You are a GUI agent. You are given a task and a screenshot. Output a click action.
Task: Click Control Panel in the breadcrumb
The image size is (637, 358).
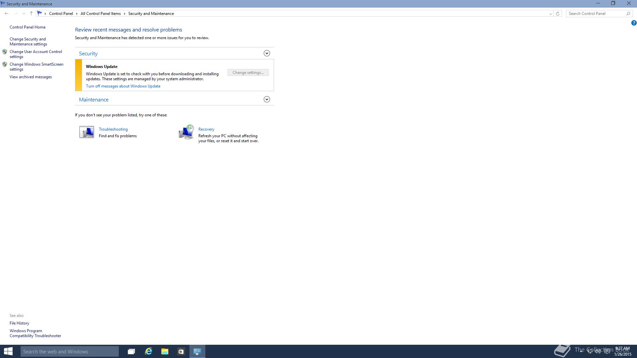tap(61, 14)
